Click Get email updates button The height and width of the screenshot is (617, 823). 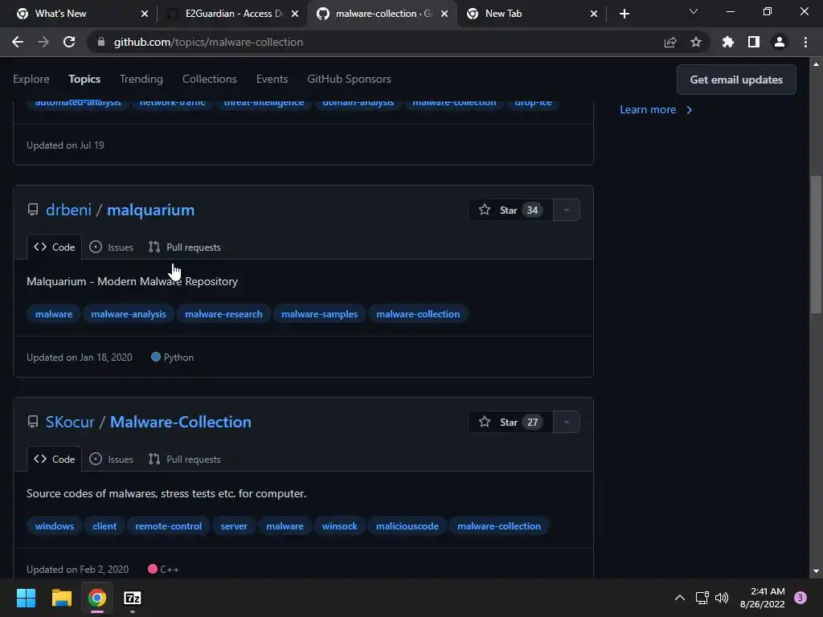[x=736, y=80]
